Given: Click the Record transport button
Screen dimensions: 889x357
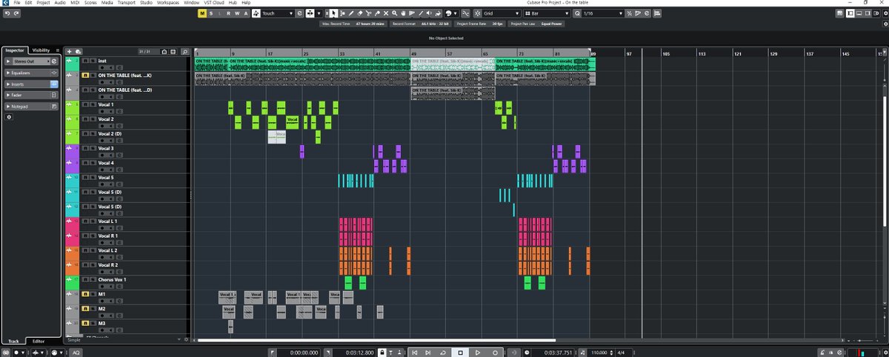Looking at the screenshot, I should point(495,352).
